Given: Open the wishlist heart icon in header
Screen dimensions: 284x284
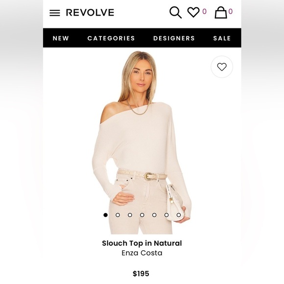Looking at the screenshot, I should tap(193, 12).
